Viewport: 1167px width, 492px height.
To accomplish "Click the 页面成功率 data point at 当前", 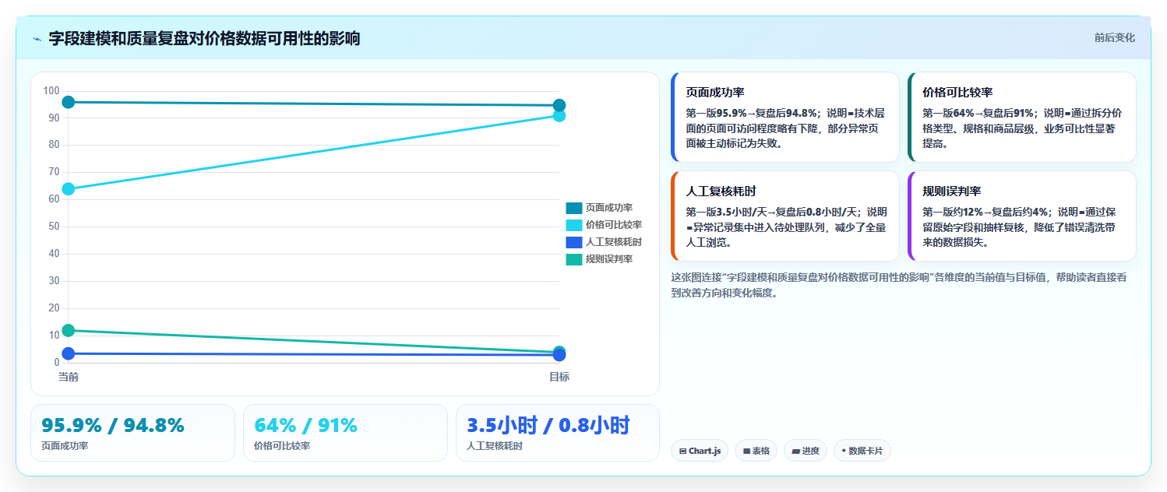I will pos(68,102).
